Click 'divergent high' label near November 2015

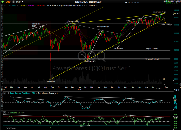(74, 21)
